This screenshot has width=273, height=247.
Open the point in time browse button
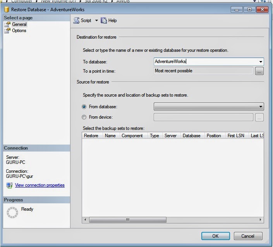pos(259,71)
